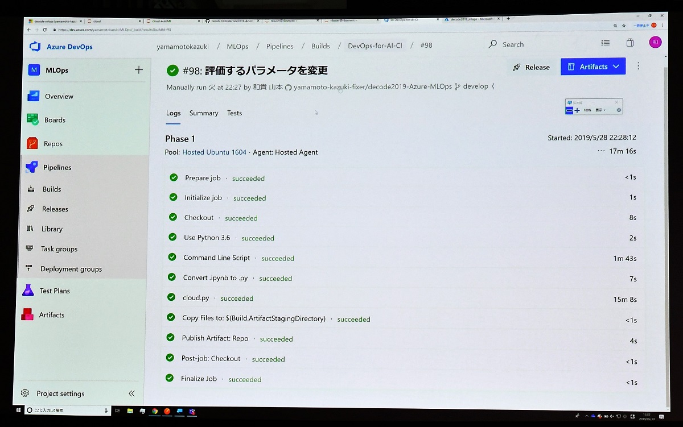Open the Repos sidebar icon
This screenshot has width=683, height=427.
click(x=32, y=143)
